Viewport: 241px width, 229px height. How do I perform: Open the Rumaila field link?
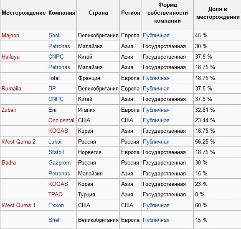tap(11, 88)
